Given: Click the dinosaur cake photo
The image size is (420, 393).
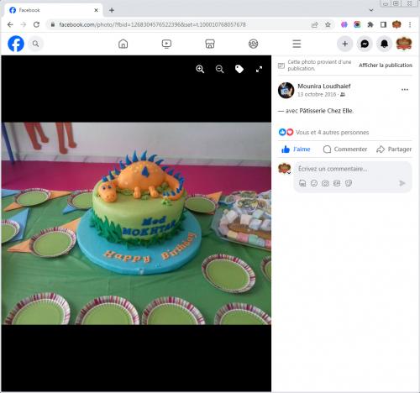Looking at the screenshot, I should (136, 223).
